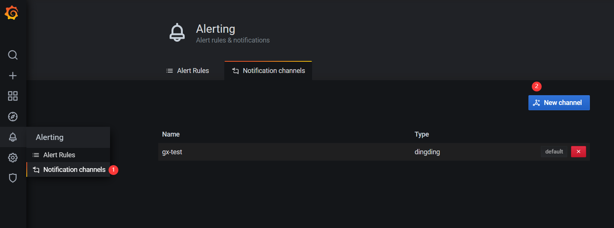Choose Notification channels in Alerting flyout
This screenshot has width=614, height=228.
coord(74,170)
